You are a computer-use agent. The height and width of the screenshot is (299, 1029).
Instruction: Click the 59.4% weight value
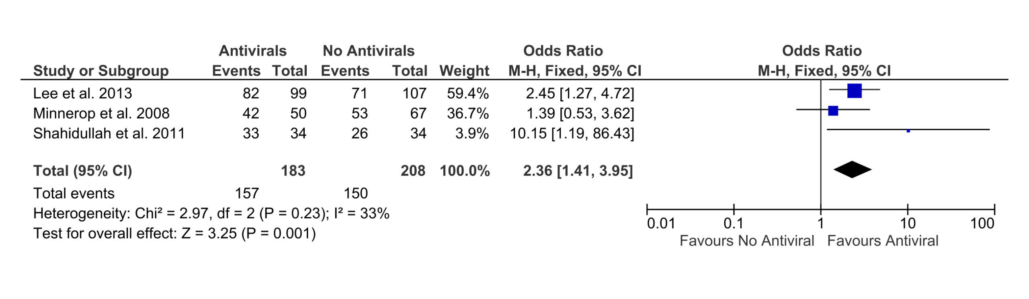pyautogui.click(x=467, y=93)
